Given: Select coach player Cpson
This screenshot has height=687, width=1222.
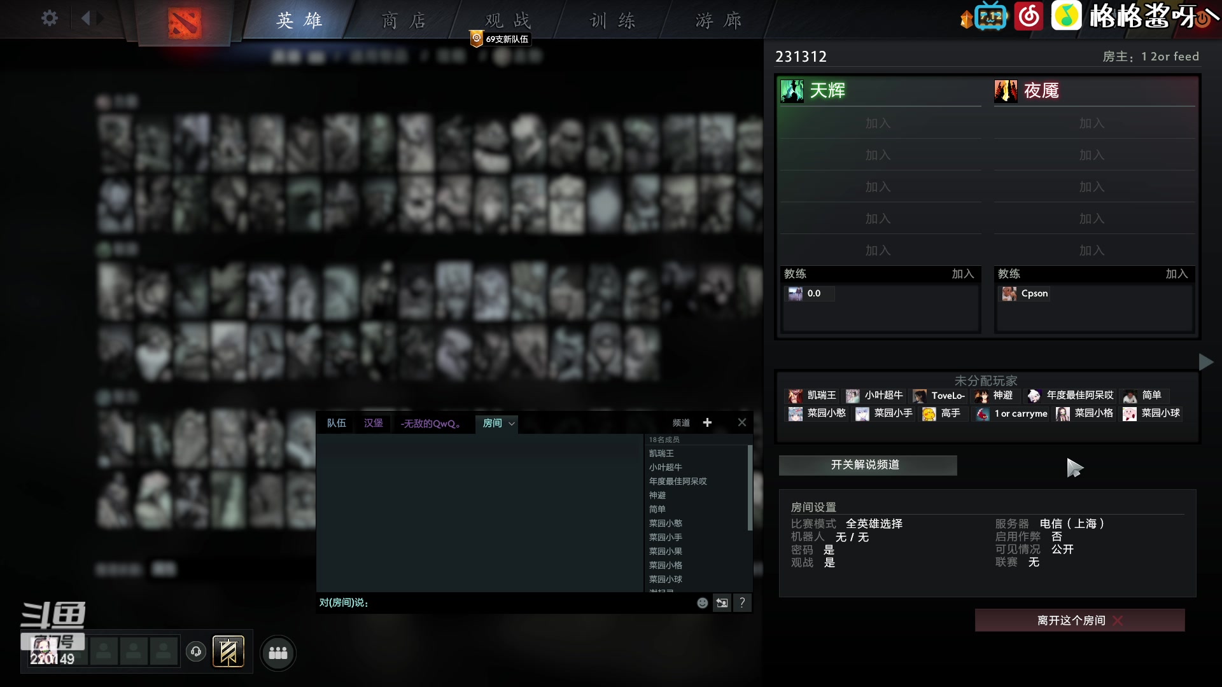Looking at the screenshot, I should pyautogui.click(x=1025, y=293).
